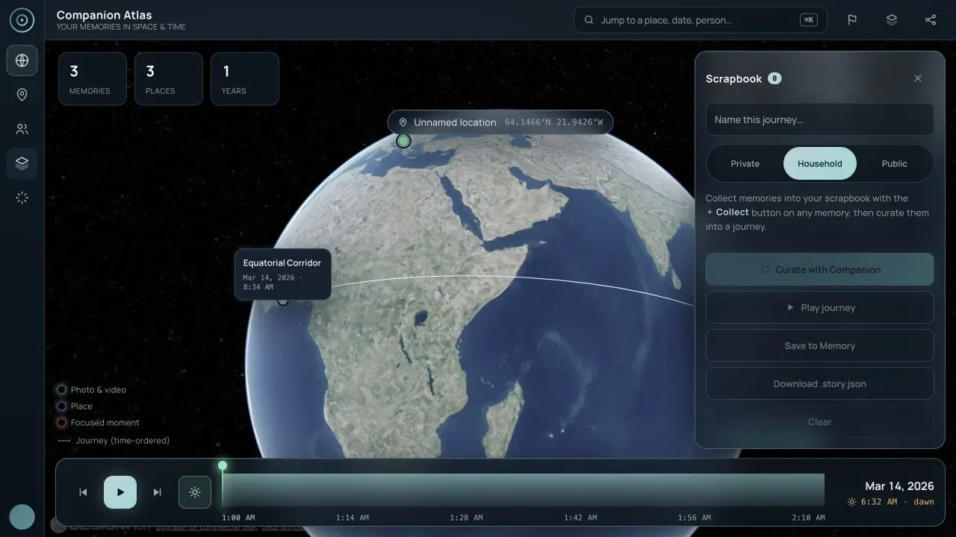956x537 pixels.
Task: Focus the Name this journey field
Action: [x=819, y=119]
